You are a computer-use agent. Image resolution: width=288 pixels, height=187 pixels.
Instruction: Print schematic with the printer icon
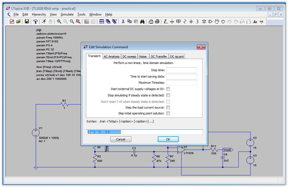157,22
